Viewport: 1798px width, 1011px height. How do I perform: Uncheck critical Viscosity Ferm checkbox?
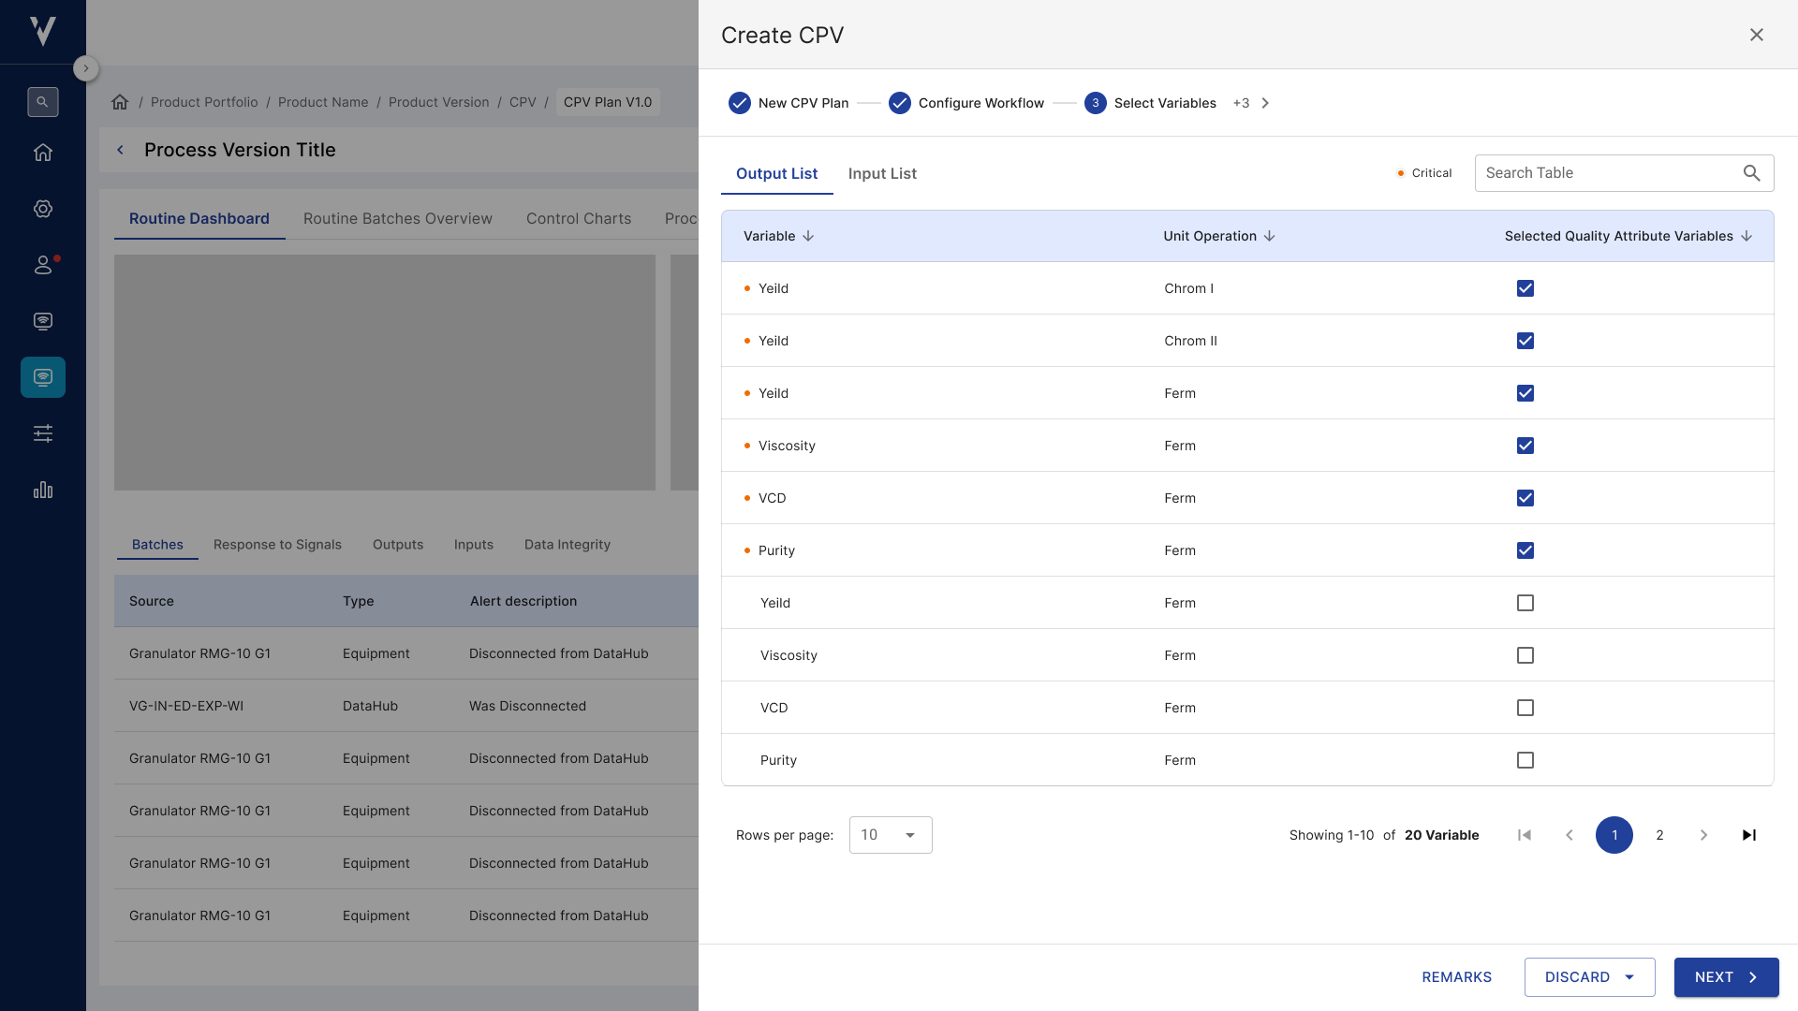pyautogui.click(x=1525, y=446)
